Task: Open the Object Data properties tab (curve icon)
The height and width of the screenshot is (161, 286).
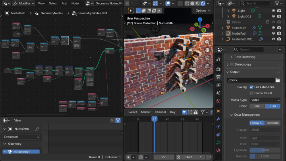Action: pos(218,142)
